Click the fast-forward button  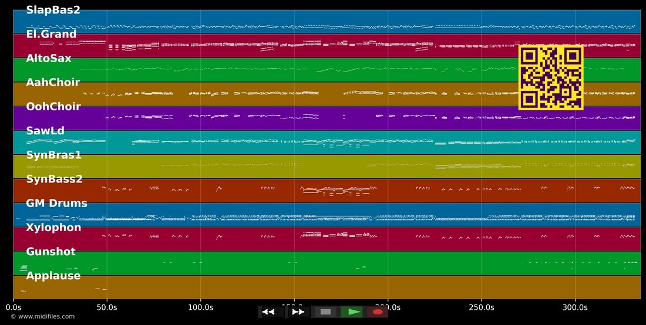click(x=298, y=312)
